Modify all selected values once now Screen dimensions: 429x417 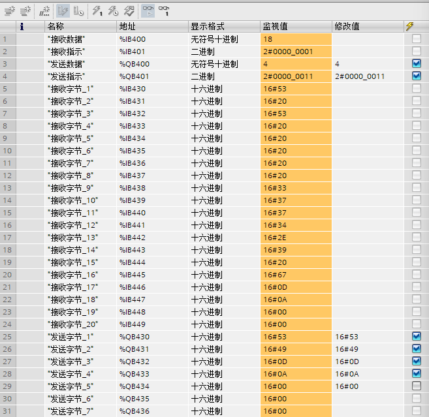point(97,10)
